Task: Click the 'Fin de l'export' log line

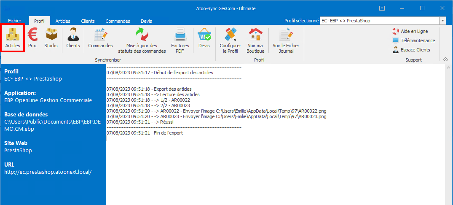Action: point(145,133)
